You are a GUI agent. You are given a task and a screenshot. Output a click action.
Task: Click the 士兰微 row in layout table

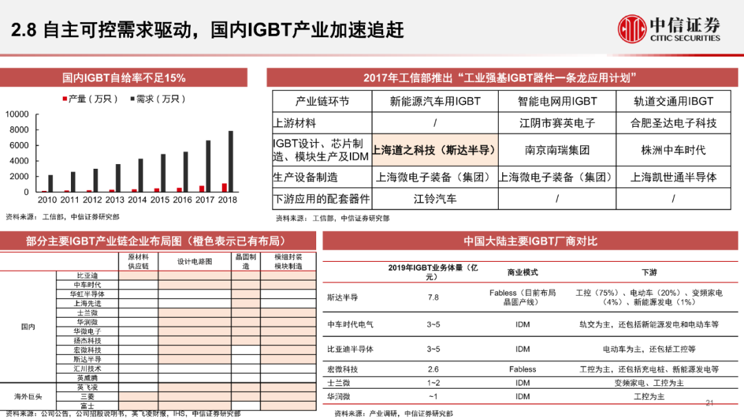click(x=186, y=313)
